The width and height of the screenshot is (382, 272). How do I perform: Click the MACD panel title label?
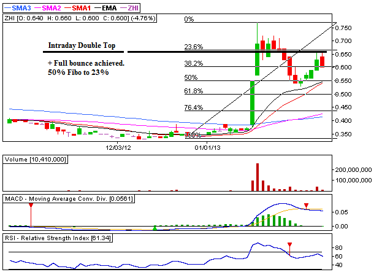point(69,199)
